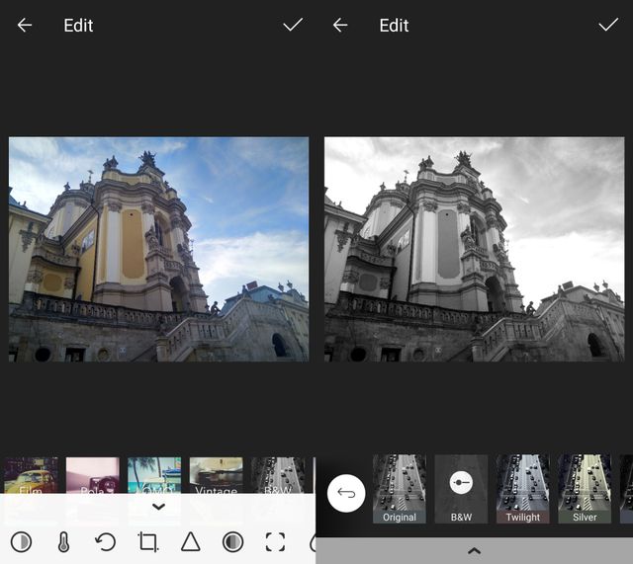Apply the Twilight filter
Viewport: 633px width, 564px height.
pyautogui.click(x=523, y=489)
